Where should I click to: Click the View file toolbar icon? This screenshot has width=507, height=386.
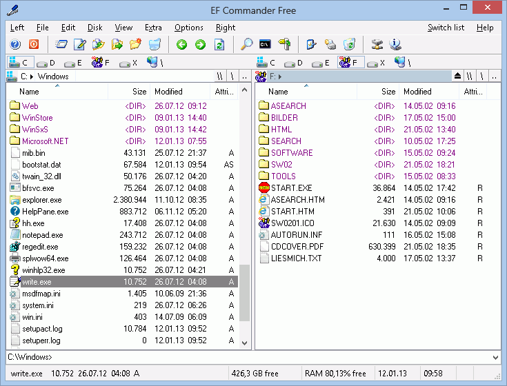pos(61,44)
